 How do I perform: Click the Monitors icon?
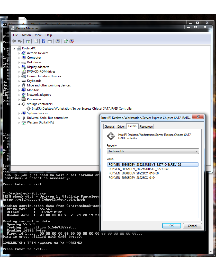point(24,90)
